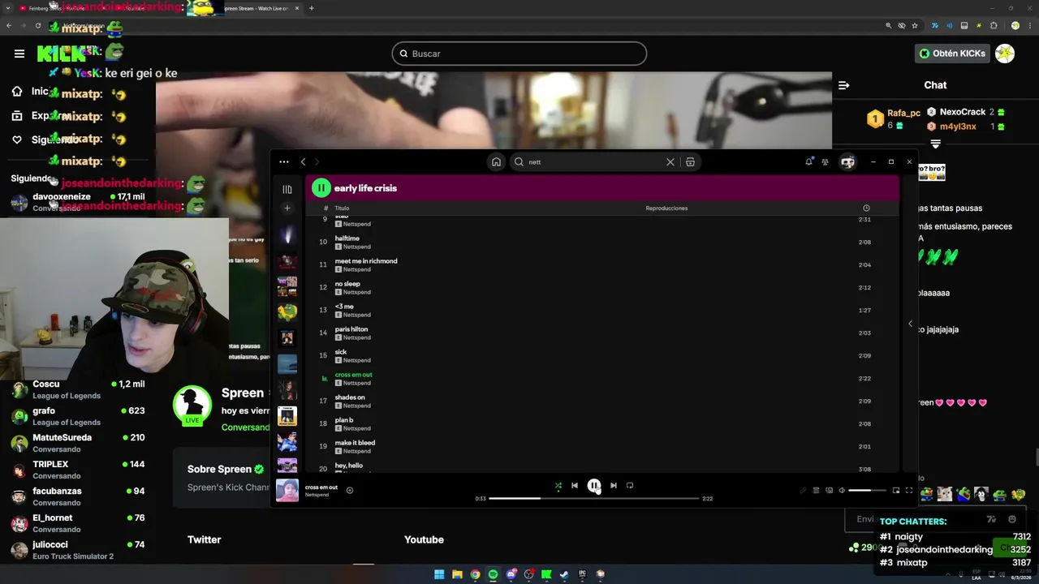Open davooxeneize channel in sidebar
This screenshot has height=584, width=1039.
pos(78,202)
